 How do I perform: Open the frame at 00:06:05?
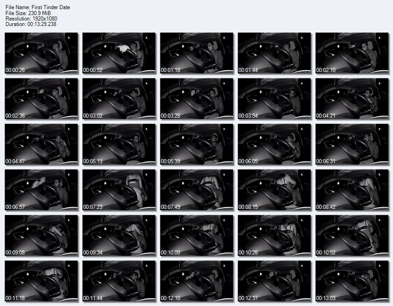(x=275, y=145)
